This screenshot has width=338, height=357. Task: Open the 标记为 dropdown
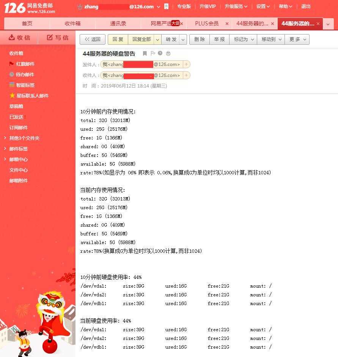coord(244,39)
